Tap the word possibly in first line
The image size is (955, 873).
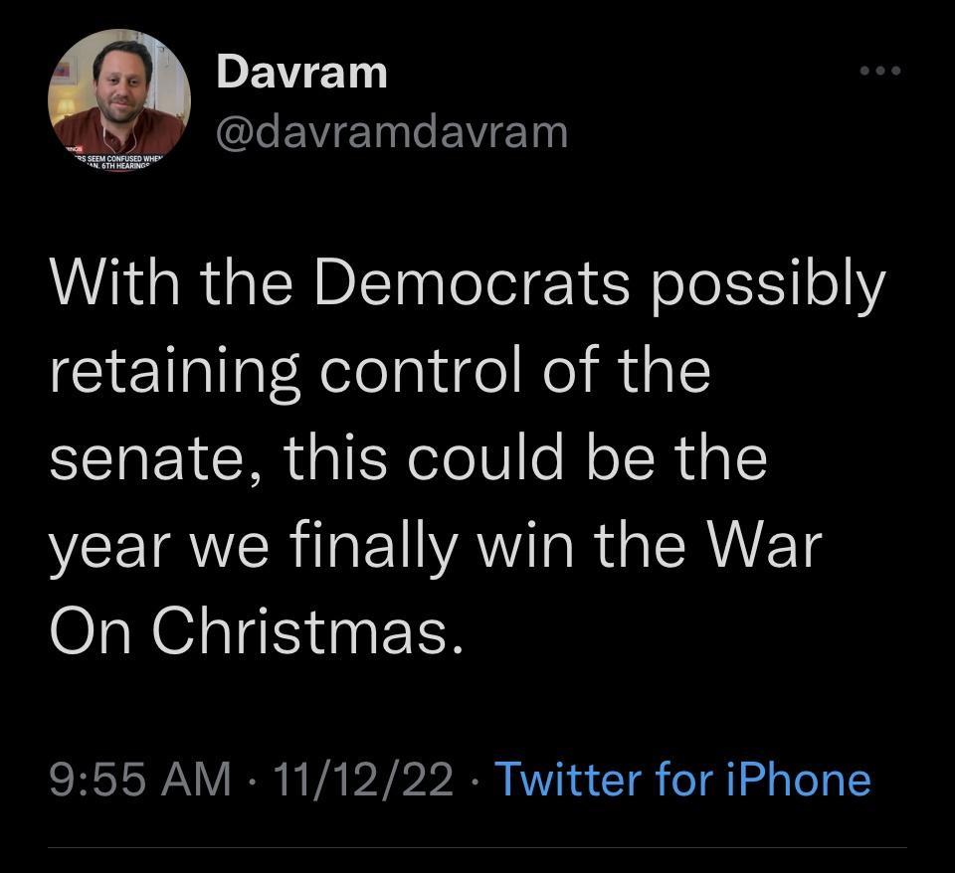769,285
